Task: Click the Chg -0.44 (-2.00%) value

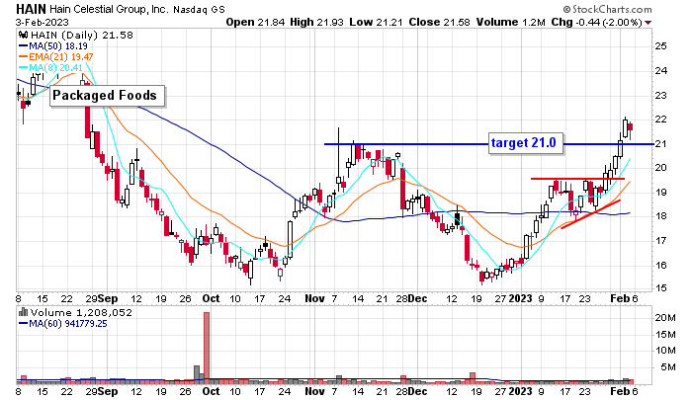Action: point(596,22)
